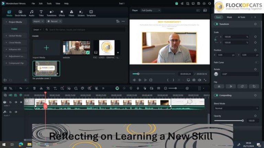264x148 pixels.
Task: Open the Audio library tab
Action: (x=32, y=13)
